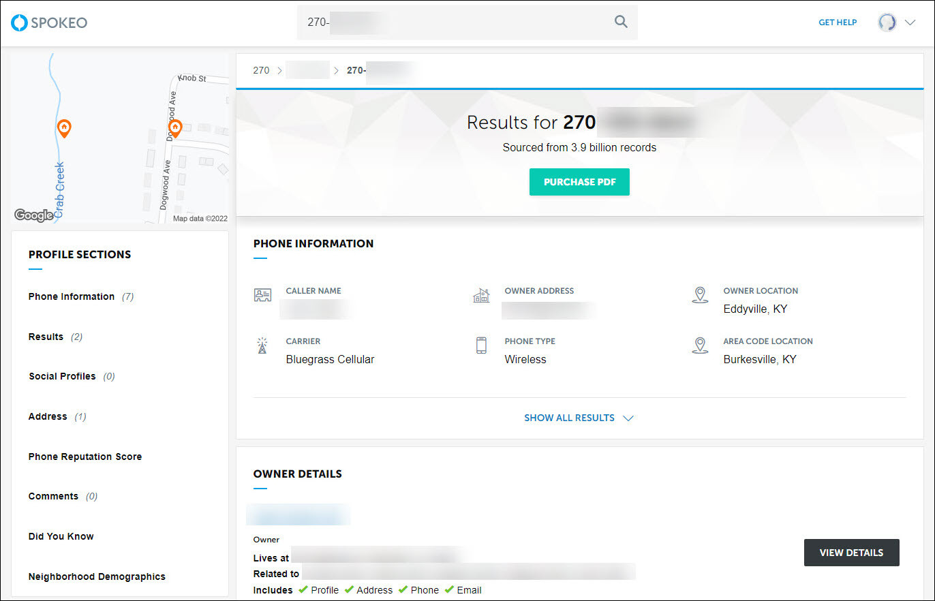Screen dimensions: 935x601
Task: Select the orange house pin on Dogwood Ave
Action: 175,127
